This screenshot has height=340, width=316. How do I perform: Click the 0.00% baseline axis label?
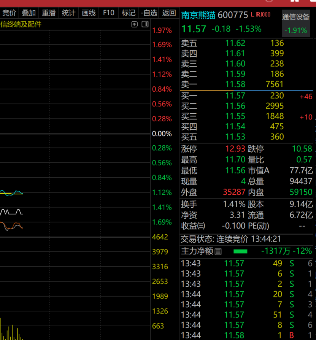(162, 134)
